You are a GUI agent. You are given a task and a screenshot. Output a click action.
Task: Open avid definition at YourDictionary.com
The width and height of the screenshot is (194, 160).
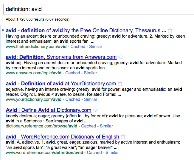click(61, 84)
